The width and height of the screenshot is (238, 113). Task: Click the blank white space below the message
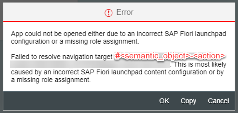pos(119,87)
